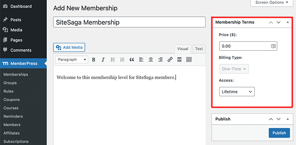Image resolution: width=296 pixels, height=145 pixels.
Task: Collapse the Publish panel
Action: (287, 119)
